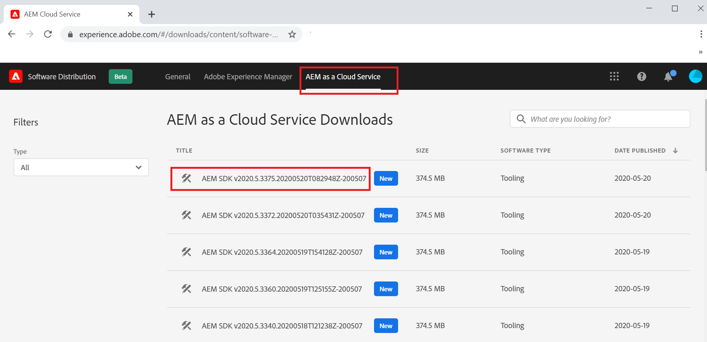
Task: Expand the Type filter dropdown
Action: [81, 167]
